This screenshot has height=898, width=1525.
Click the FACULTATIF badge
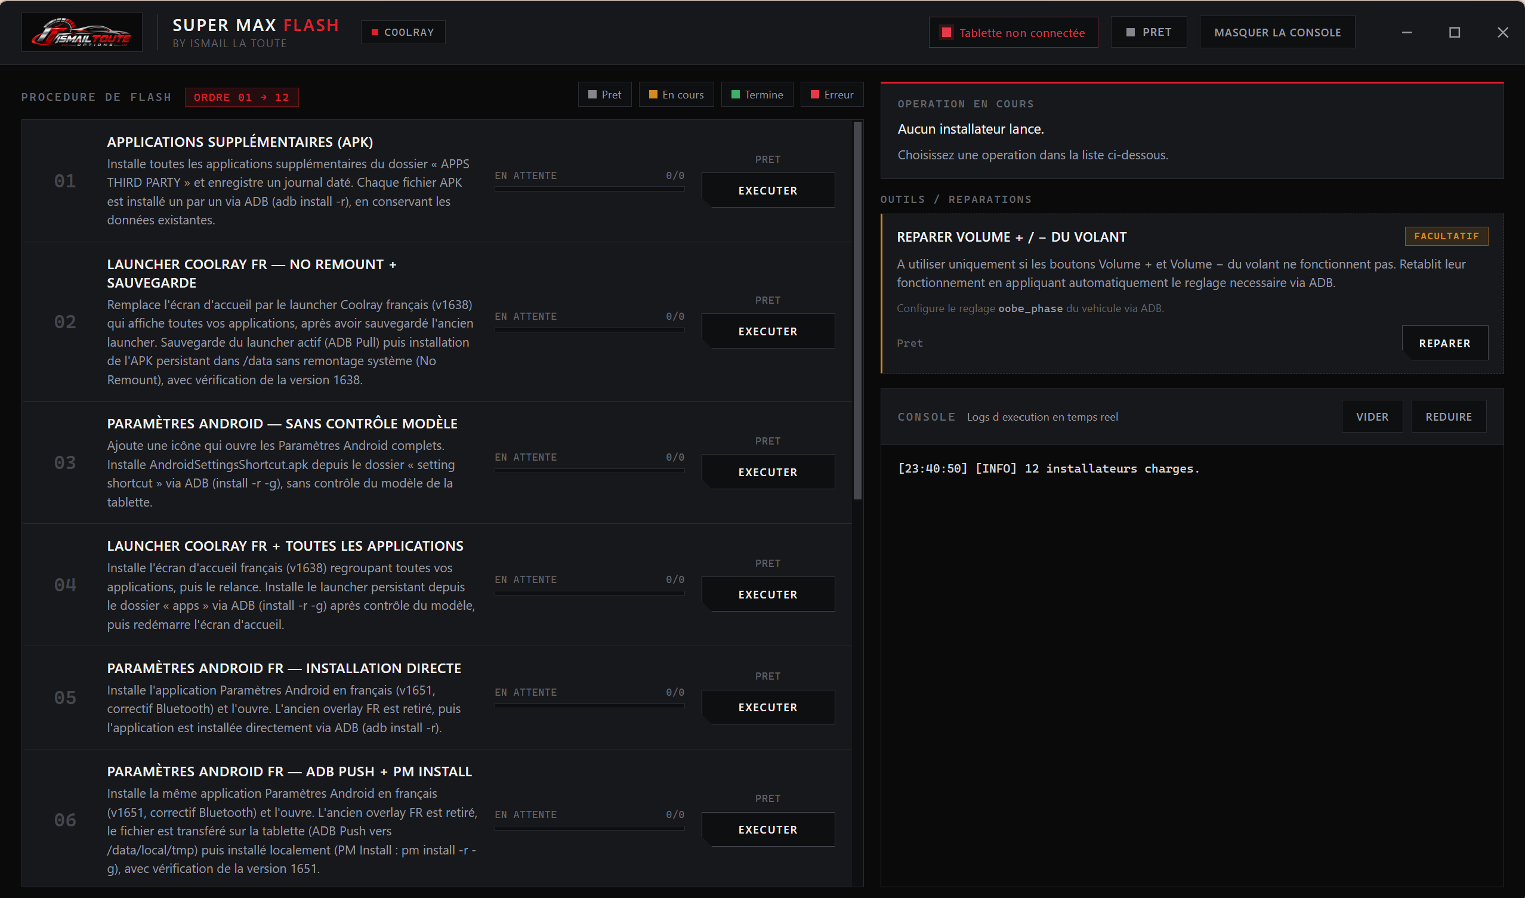[x=1446, y=236]
